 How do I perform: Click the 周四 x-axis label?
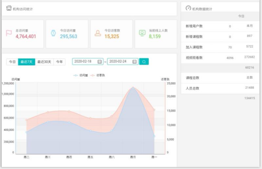coord(69,157)
